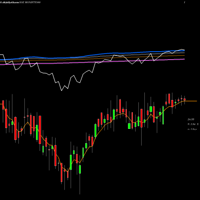Click the NSE MONIFTY500 chart title
200x200 pixels.
(x=30, y=2)
